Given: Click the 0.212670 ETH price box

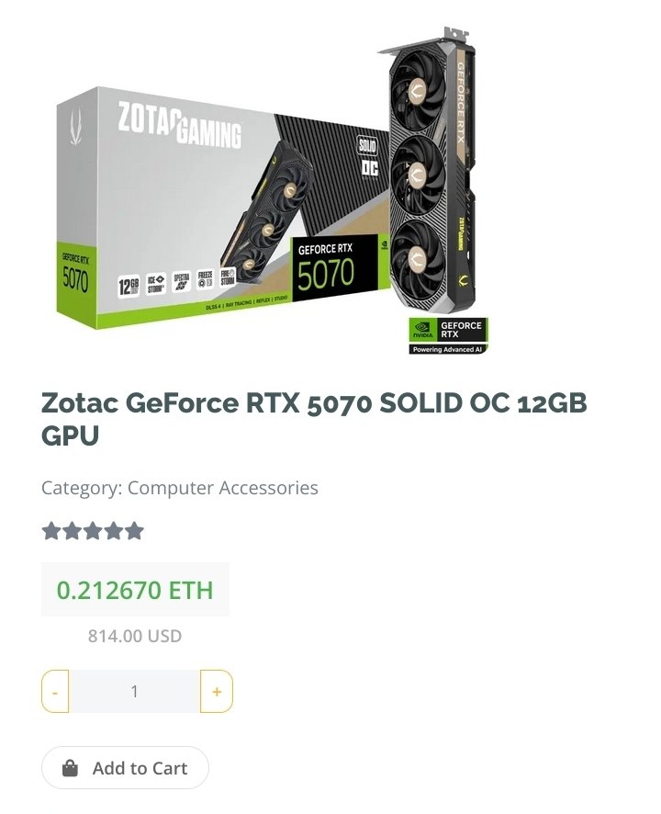Looking at the screenshot, I should [135, 589].
